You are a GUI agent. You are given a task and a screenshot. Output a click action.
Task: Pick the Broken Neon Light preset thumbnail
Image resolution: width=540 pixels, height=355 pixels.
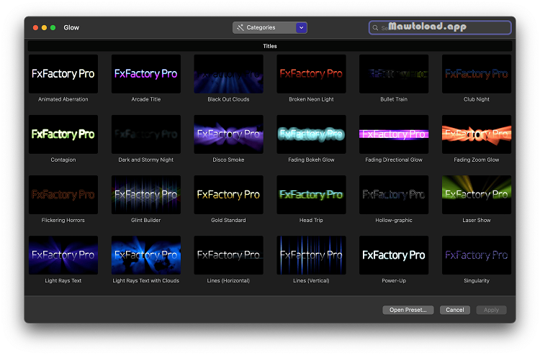311,74
